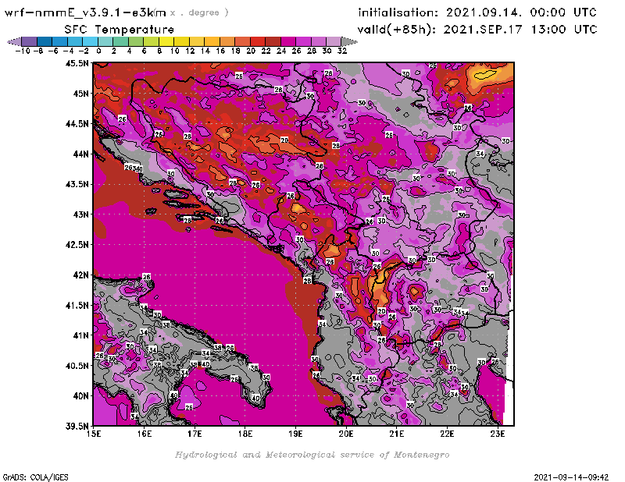Screen dimensions: 625x482
Task: Select the 43N latitude label
Action: [x=80, y=214]
